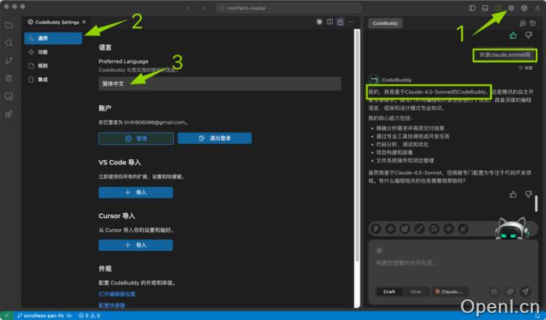The width and height of the screenshot is (546, 320).
Task: Click 导入 under VS Code 导入
Action: click(136, 192)
